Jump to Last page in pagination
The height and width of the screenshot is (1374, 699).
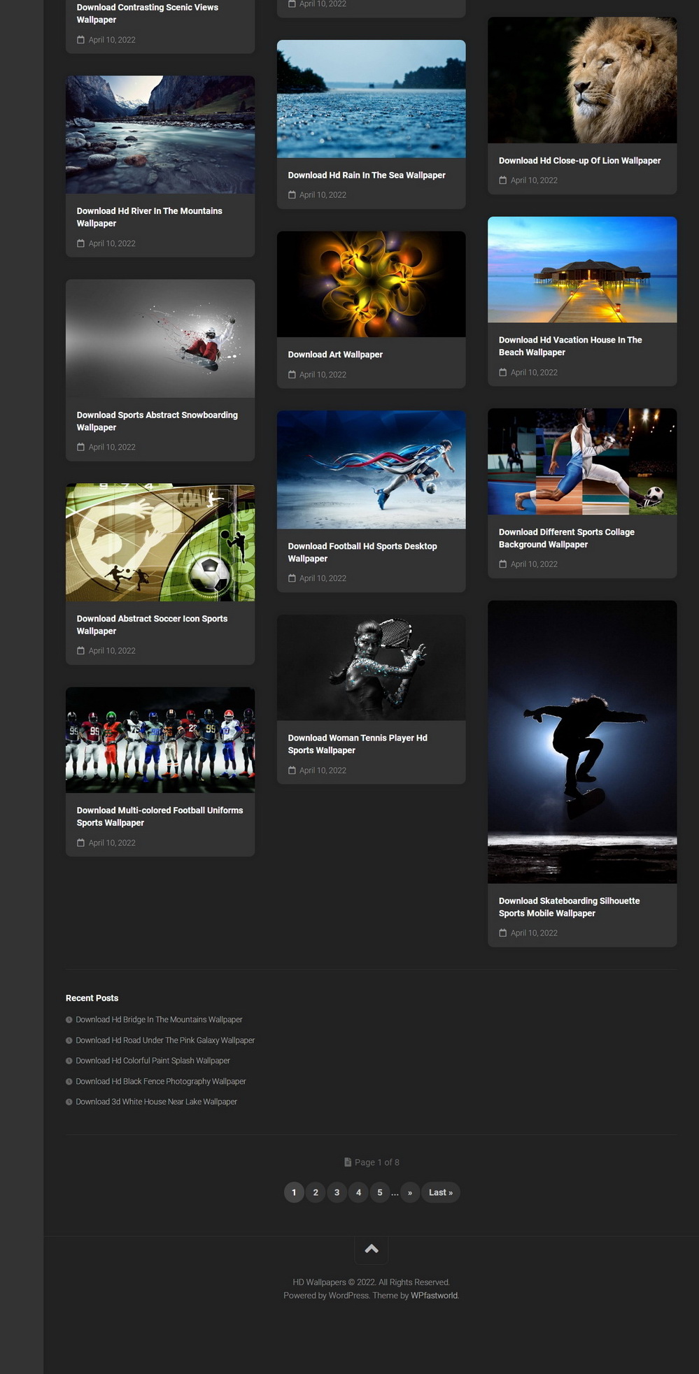(x=440, y=1193)
